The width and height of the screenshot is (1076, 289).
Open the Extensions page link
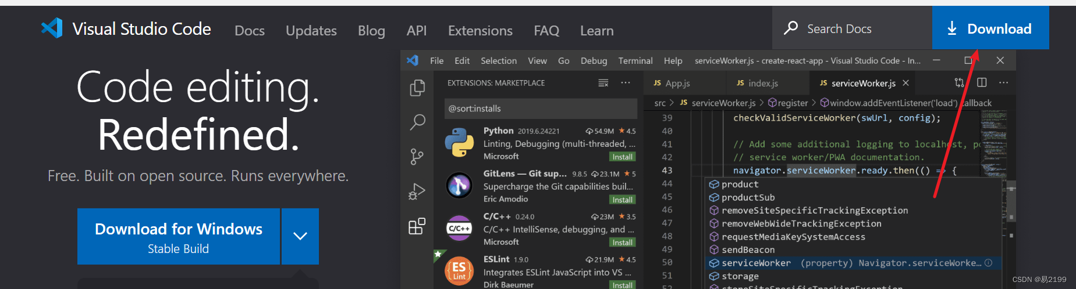pyautogui.click(x=480, y=31)
